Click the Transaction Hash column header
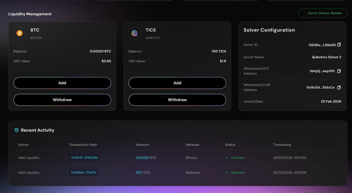 coord(83,145)
